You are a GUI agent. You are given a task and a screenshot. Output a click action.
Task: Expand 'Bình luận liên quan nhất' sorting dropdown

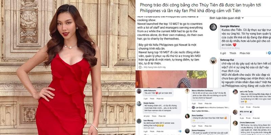click(226, 18)
